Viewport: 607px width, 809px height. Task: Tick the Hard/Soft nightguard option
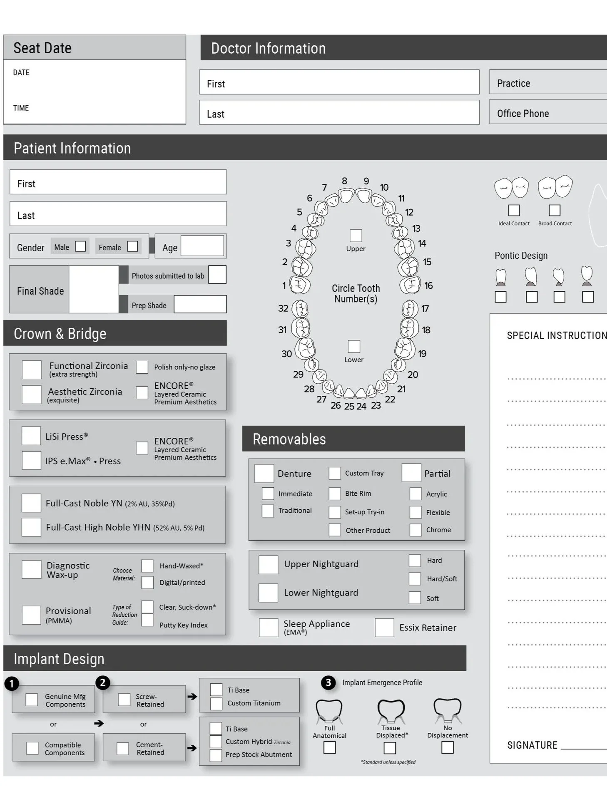pos(415,578)
